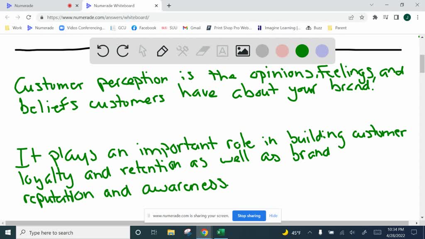Select the cursor pointer tool
Screen dimensions: 425x239
pos(142,51)
